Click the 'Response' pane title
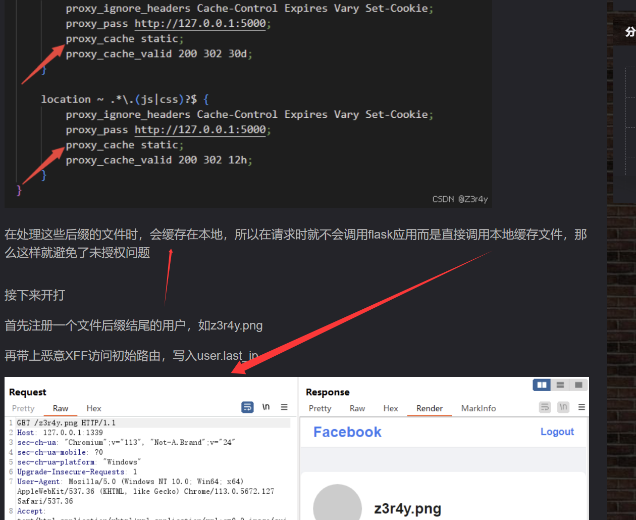 pos(328,392)
